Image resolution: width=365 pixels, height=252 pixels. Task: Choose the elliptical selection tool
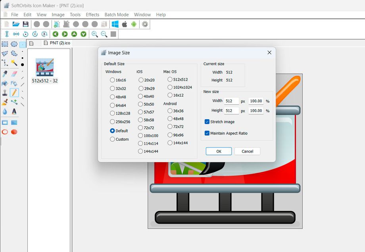point(15,44)
